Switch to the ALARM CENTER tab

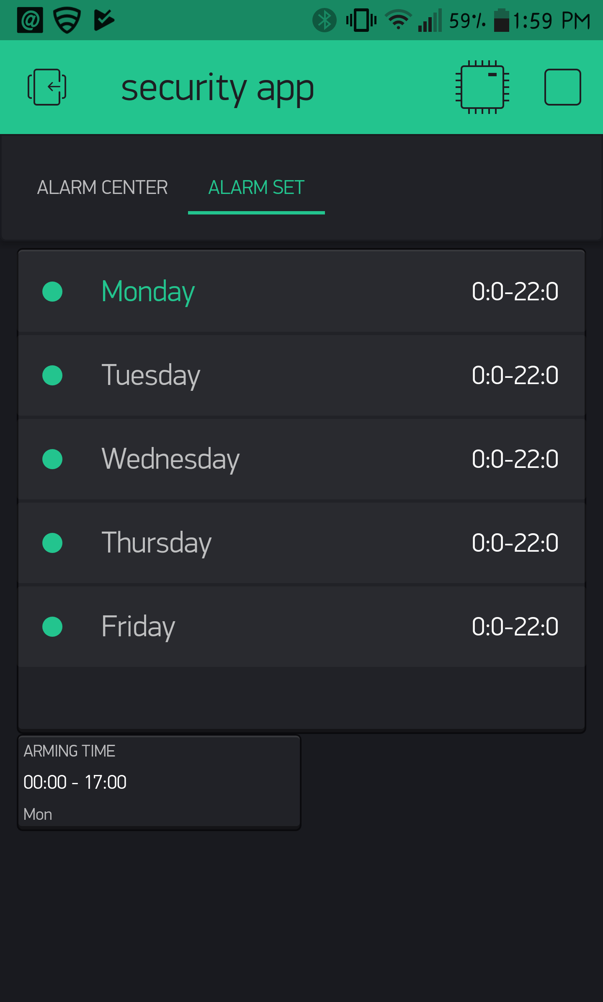102,187
